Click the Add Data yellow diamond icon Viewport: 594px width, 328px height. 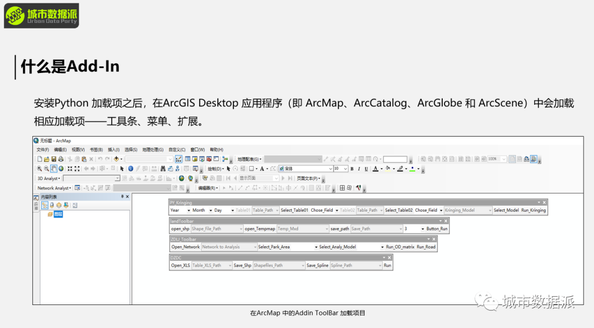click(x=116, y=159)
